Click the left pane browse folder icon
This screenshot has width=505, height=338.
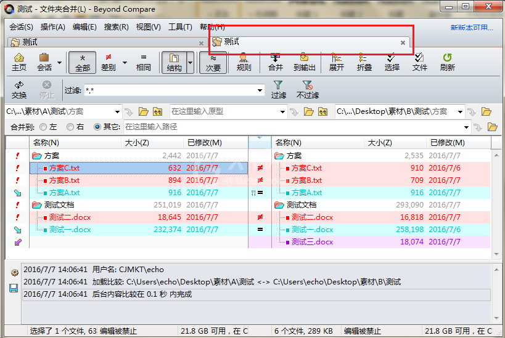pos(143,112)
